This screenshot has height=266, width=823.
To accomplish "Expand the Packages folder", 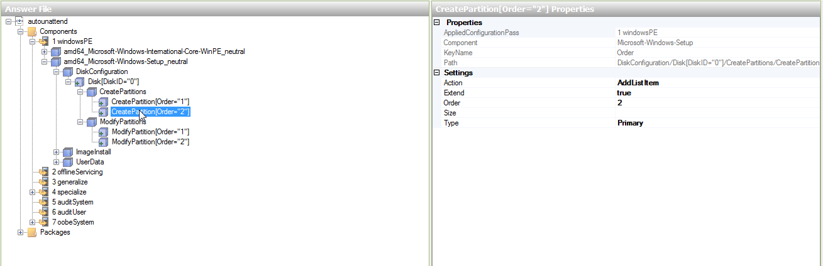I will coord(20,232).
